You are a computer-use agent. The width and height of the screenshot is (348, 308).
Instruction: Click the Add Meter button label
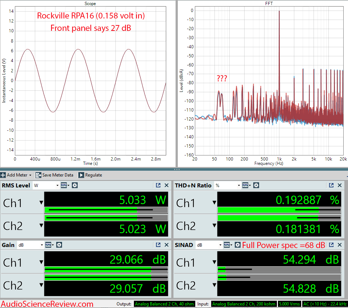tap(17, 175)
